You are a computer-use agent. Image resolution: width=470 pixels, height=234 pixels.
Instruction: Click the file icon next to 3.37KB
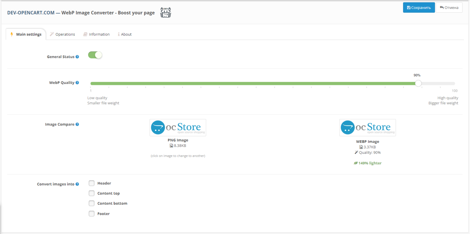[x=361, y=147]
